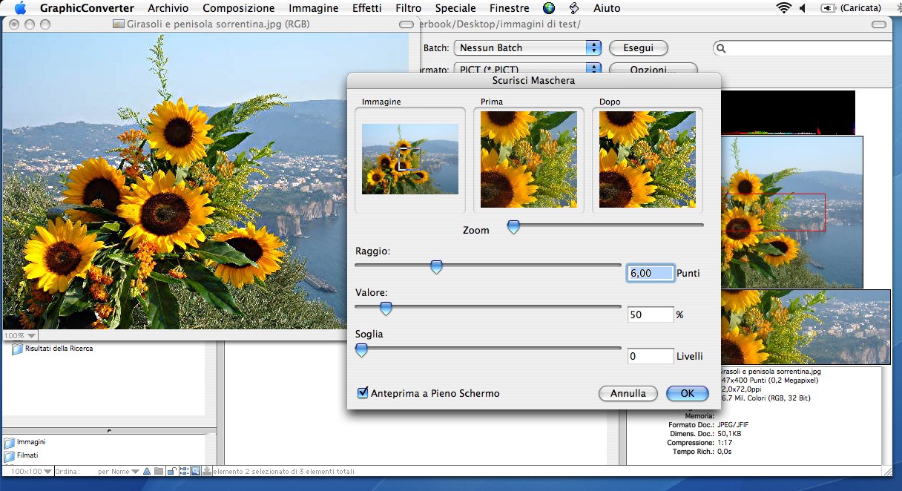
Task: Open the script menu icon beside Aiuto
Action: [573, 8]
